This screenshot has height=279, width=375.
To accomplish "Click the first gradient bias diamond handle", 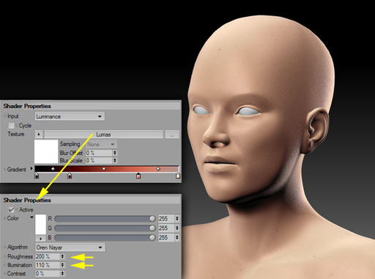I will pos(53,169).
